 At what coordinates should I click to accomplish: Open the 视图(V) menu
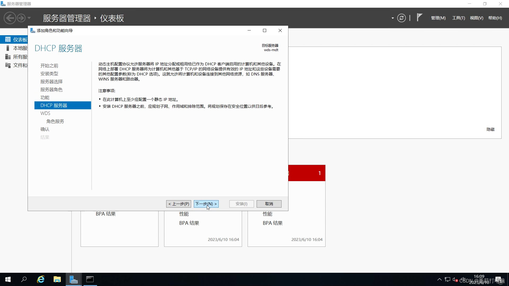point(476,18)
